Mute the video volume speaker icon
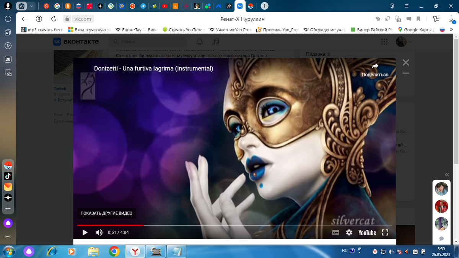459x258 pixels. 99,232
